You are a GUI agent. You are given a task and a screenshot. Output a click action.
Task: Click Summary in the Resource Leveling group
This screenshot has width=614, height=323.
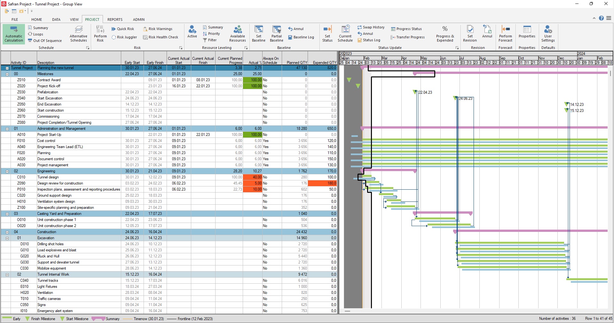[213, 27]
